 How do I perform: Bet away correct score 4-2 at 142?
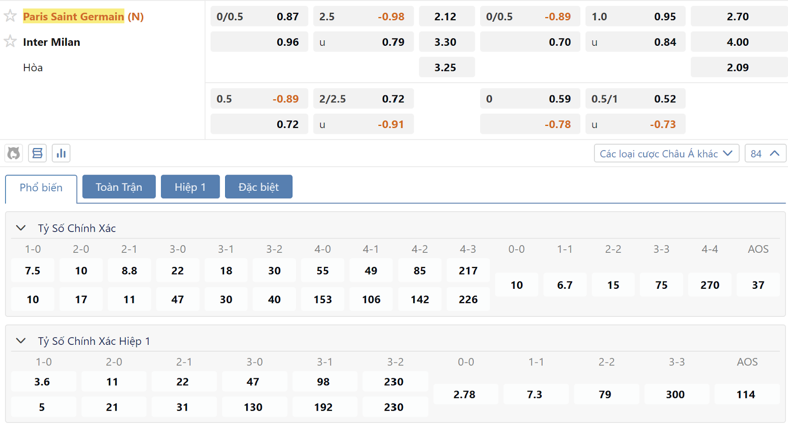420,299
